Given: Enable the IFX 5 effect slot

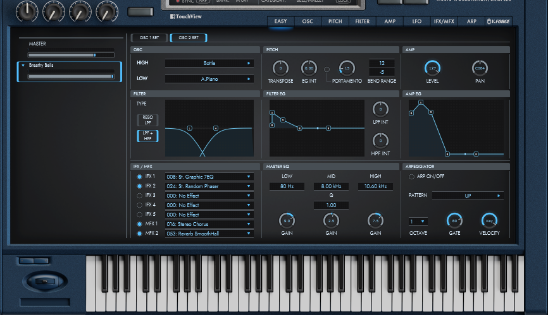Looking at the screenshot, I should [x=139, y=214].
